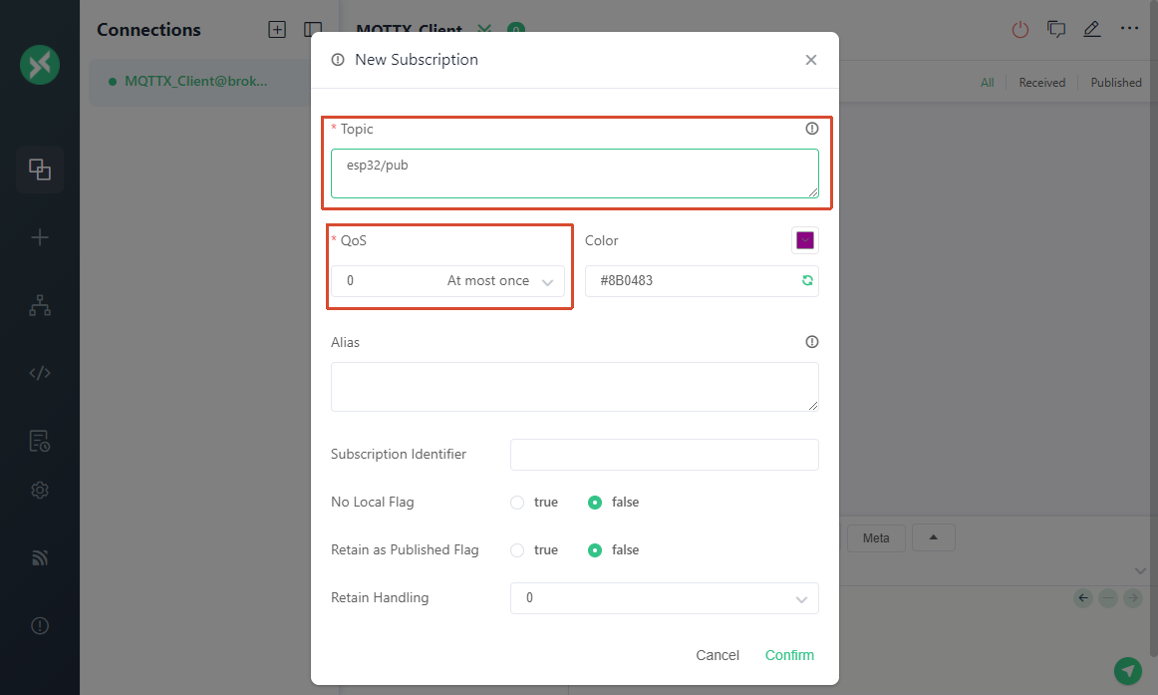
Task: Open the more options ellipsis menu
Action: [x=1129, y=29]
